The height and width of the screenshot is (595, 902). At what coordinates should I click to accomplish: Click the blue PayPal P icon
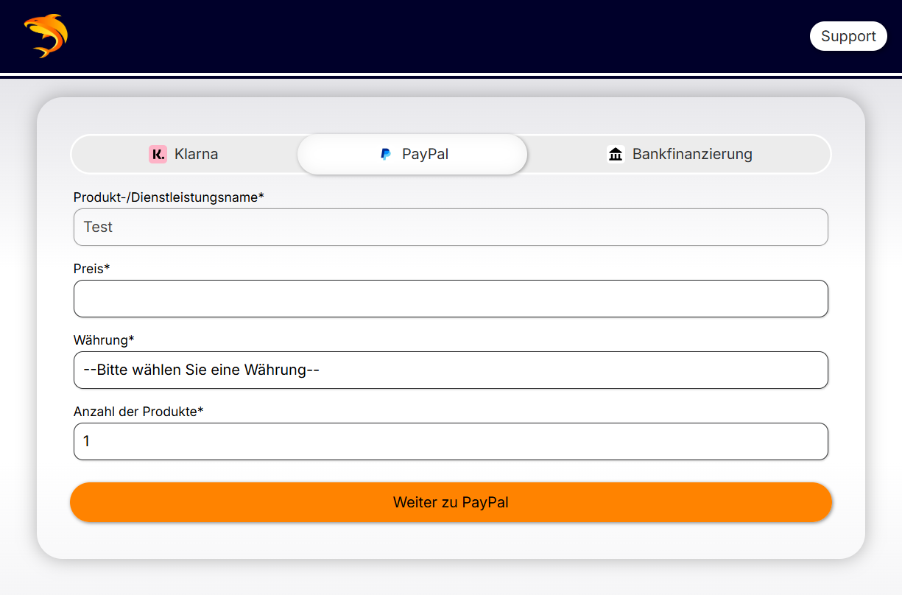[385, 154]
